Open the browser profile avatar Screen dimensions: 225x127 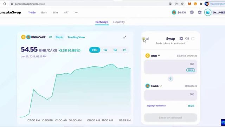point(207,4)
